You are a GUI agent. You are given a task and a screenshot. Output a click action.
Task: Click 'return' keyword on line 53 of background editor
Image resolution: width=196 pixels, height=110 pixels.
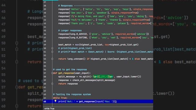tap(34, 62)
